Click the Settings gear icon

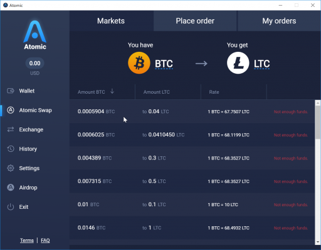(11, 168)
